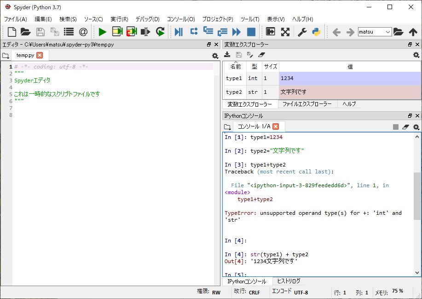Image resolution: width=422 pixels, height=299 pixels.
Task: Run the current cell icon
Action: tap(117, 32)
